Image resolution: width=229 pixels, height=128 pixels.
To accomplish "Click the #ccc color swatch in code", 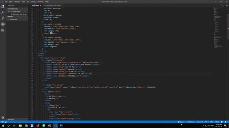I will click(51, 33).
